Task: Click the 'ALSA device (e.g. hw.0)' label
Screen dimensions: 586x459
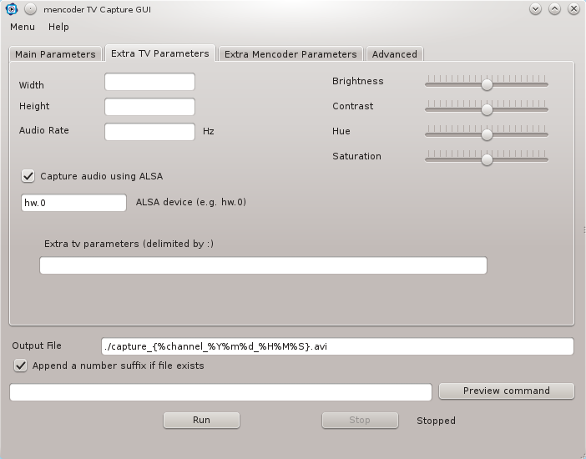Action: point(191,202)
